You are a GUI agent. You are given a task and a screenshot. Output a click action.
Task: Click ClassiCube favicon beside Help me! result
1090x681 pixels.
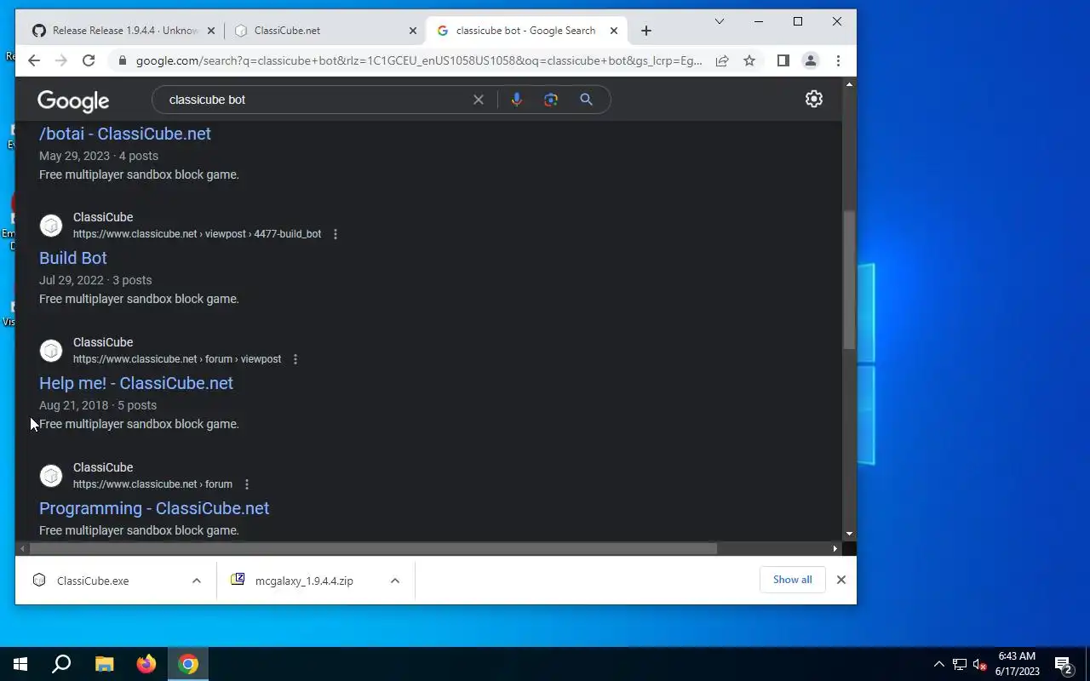tap(51, 351)
